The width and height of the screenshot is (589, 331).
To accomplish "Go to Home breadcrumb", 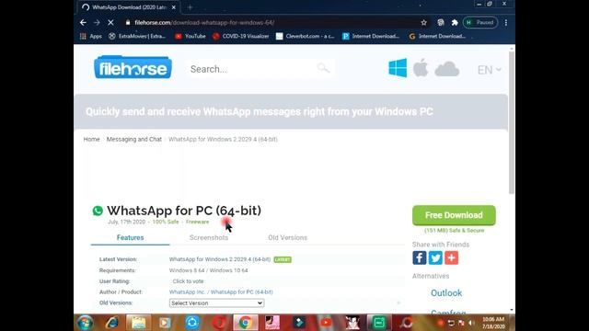I will 92,139.
